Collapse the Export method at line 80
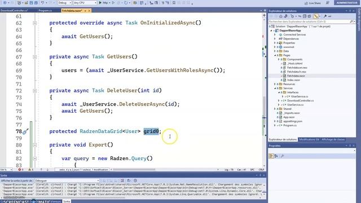Screen dimensions: 361x203 coord(35,145)
